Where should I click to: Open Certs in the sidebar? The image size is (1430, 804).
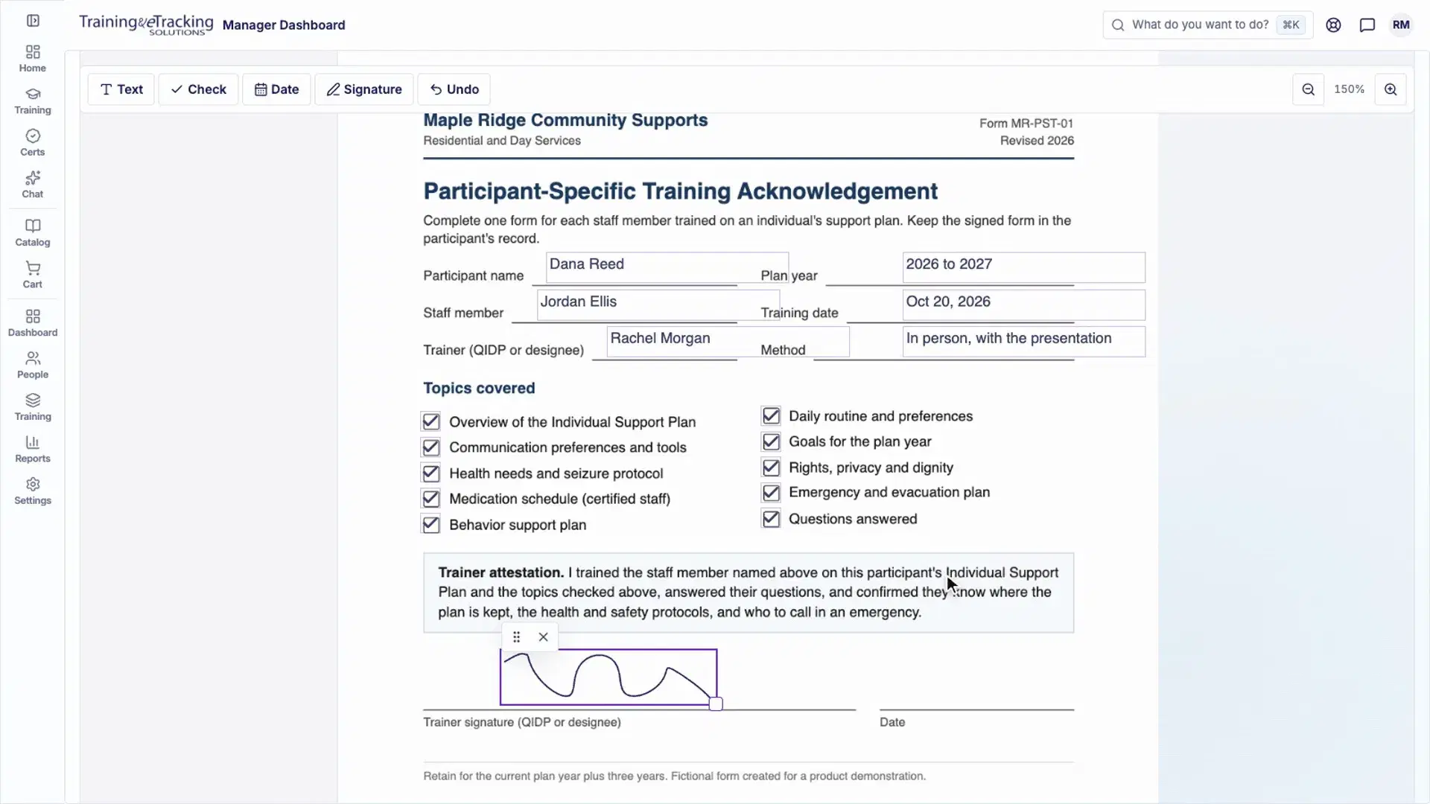coord(33,143)
